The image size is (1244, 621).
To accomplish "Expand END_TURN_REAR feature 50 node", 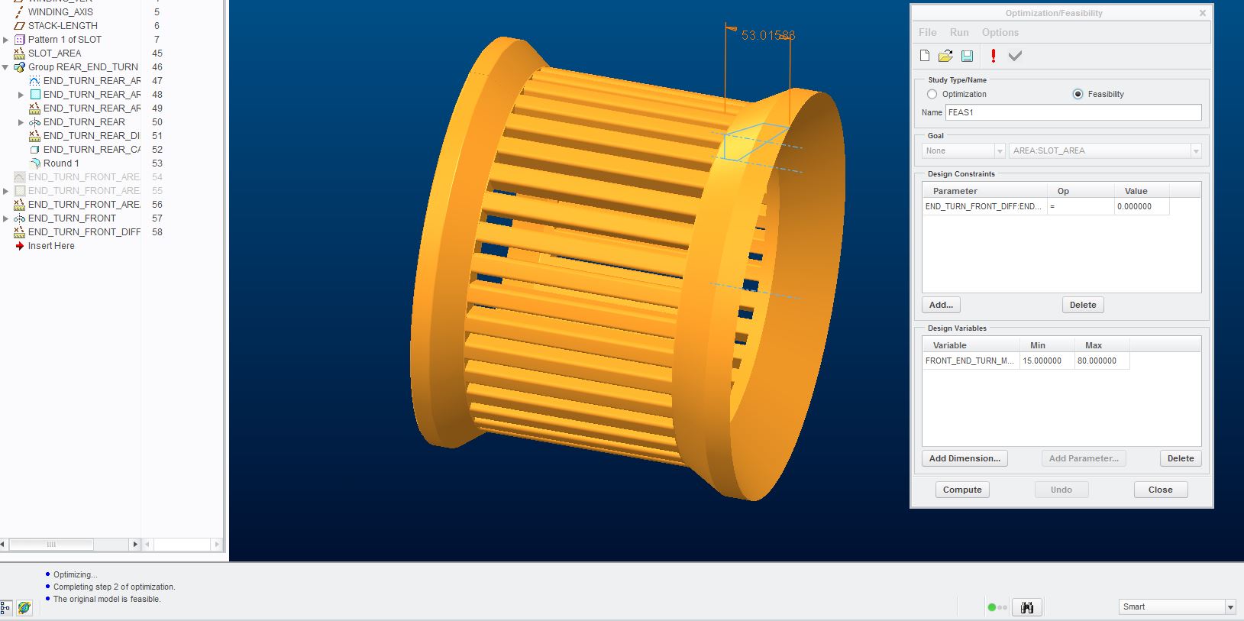I will (x=21, y=122).
